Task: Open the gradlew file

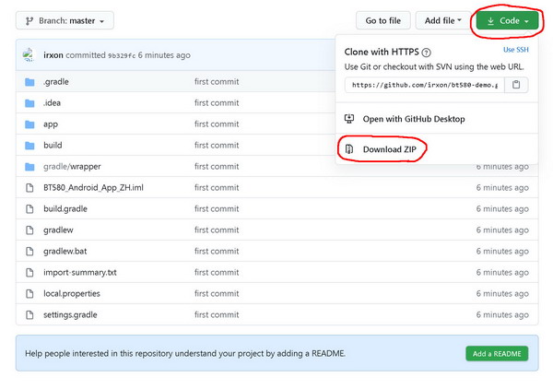Action: point(58,230)
